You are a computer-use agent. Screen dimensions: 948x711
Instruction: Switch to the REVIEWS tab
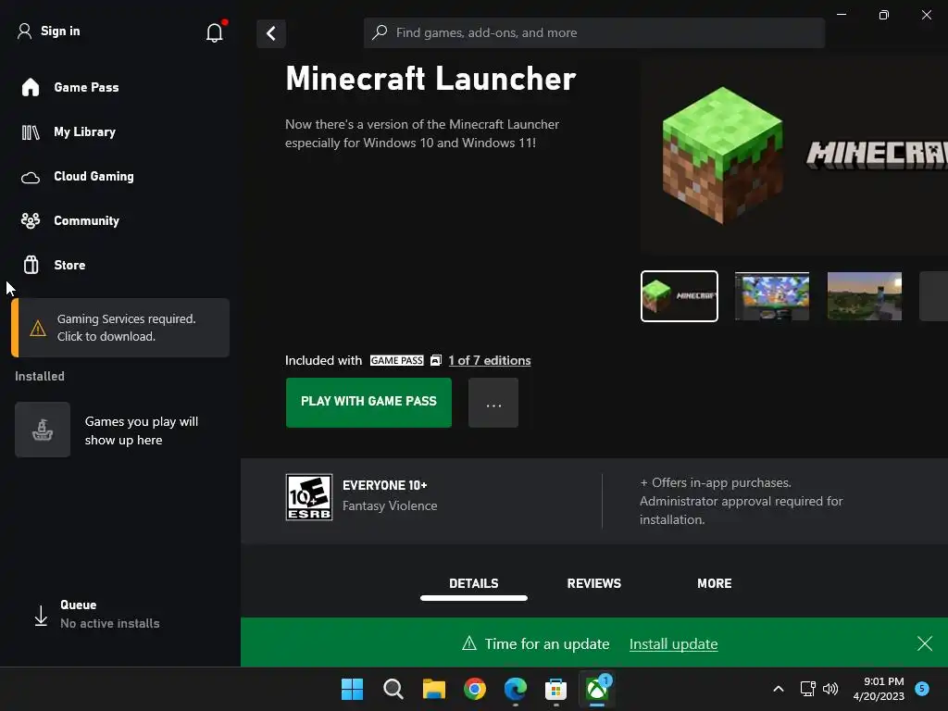[x=593, y=583]
